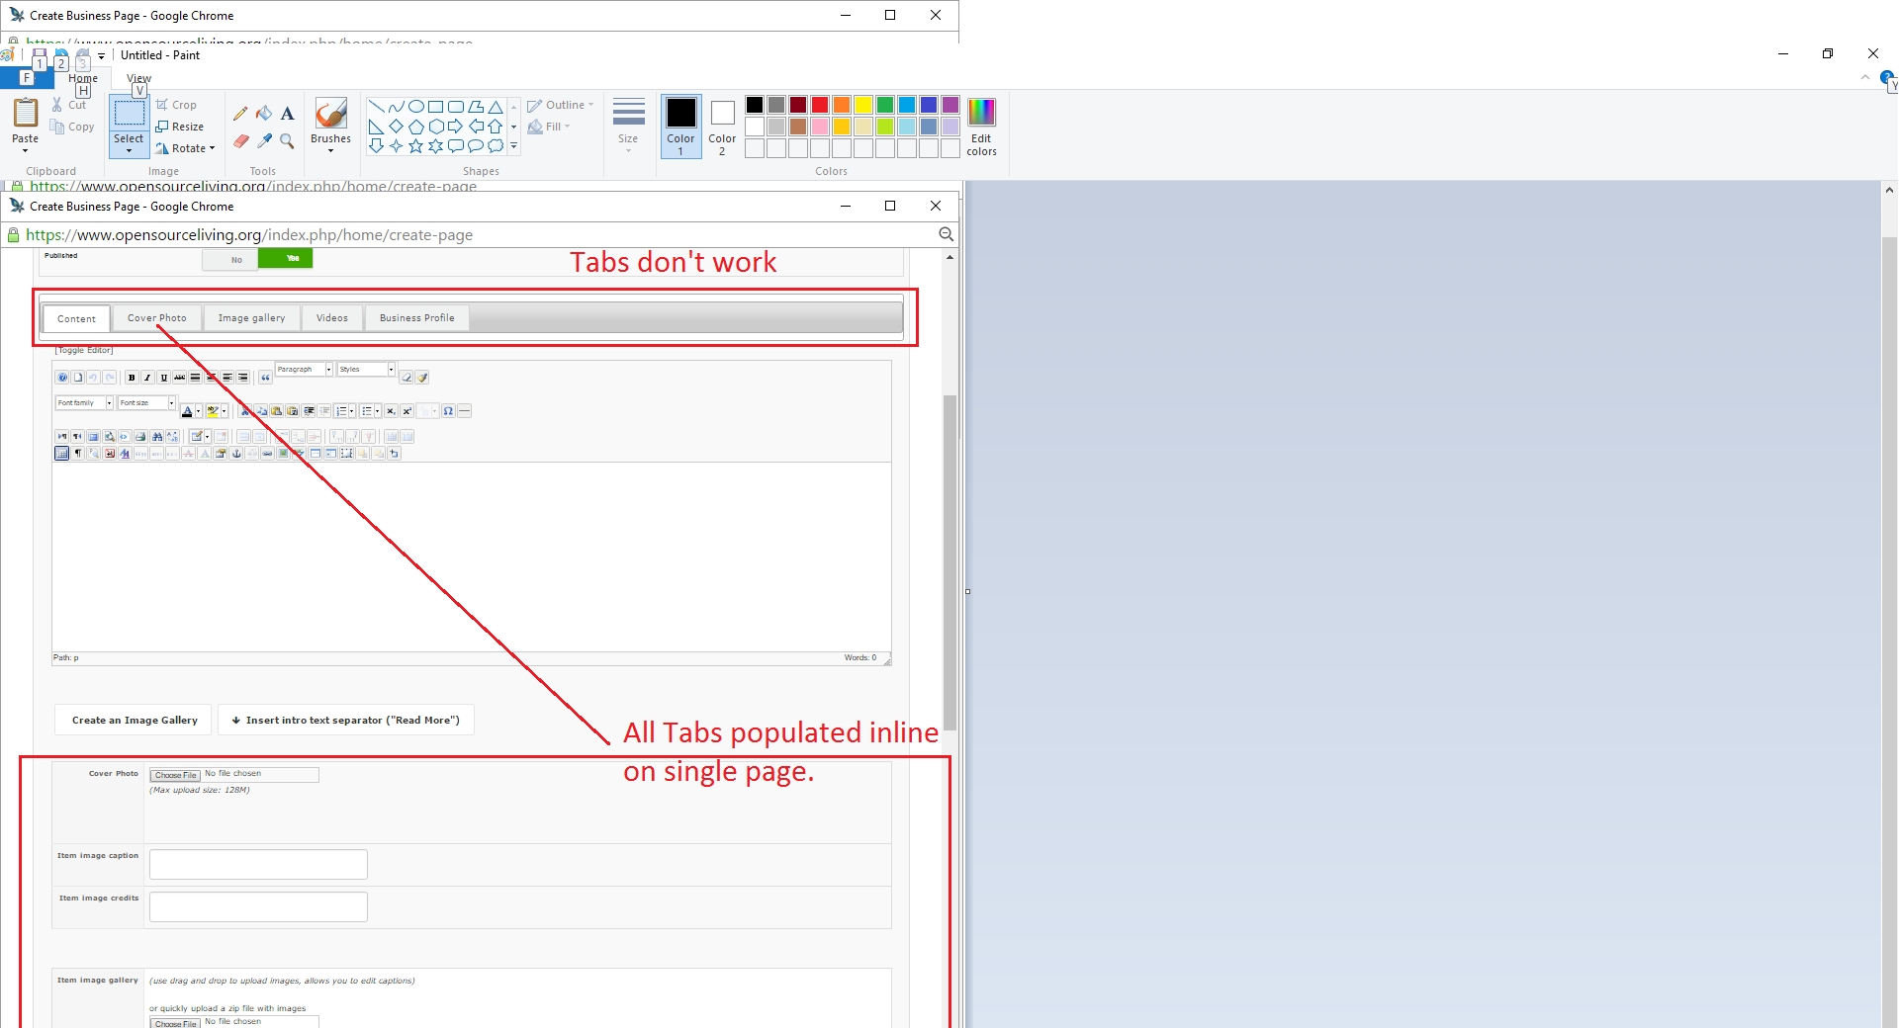Pick the Cloud callout shape
The image size is (1899, 1028).
495,146
